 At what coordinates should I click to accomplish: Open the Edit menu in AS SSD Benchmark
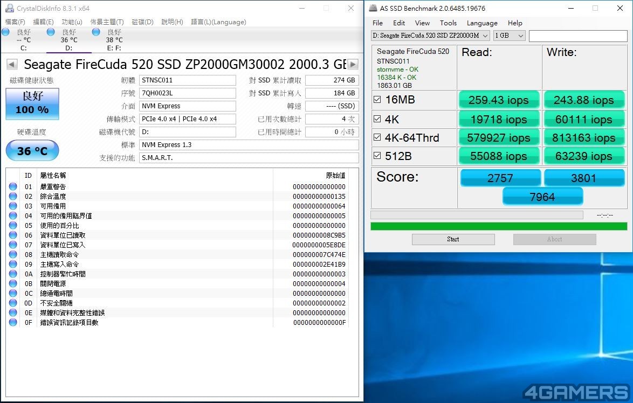[399, 23]
